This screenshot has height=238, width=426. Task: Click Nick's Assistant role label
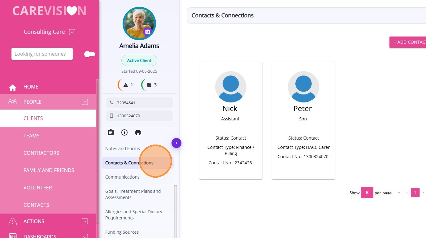230,119
